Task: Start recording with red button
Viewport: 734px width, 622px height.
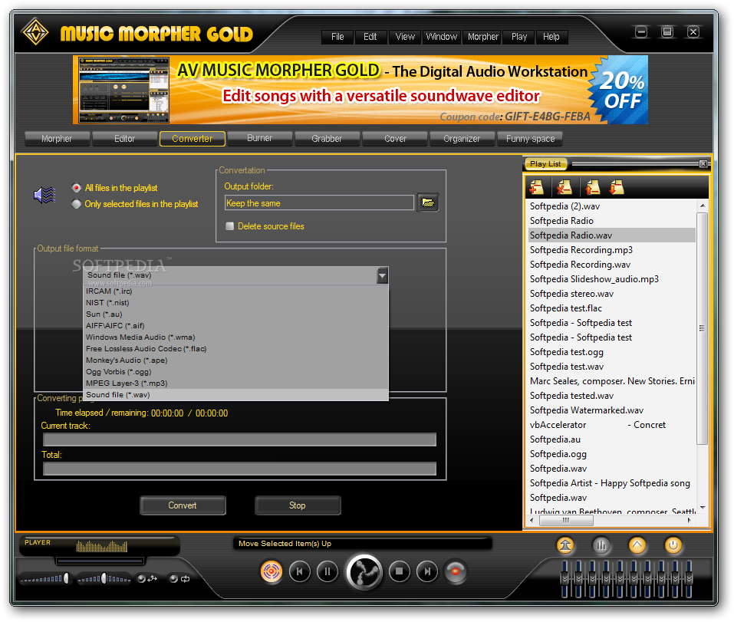Action: (x=455, y=571)
